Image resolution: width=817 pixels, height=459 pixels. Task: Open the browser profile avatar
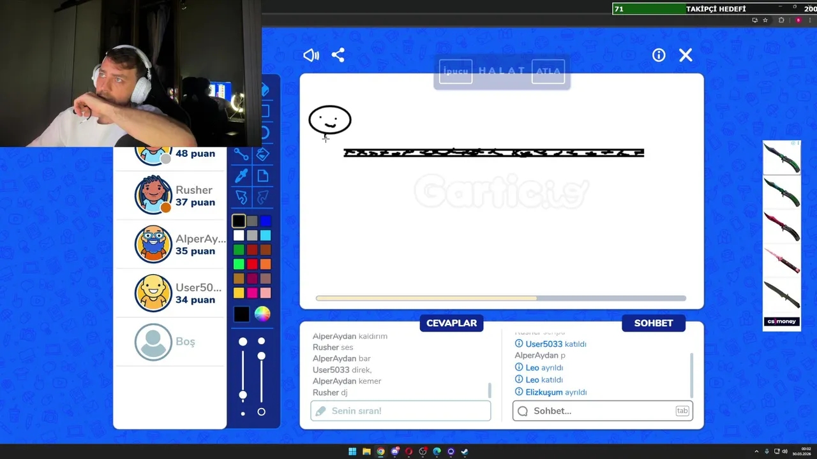pyautogui.click(x=798, y=20)
